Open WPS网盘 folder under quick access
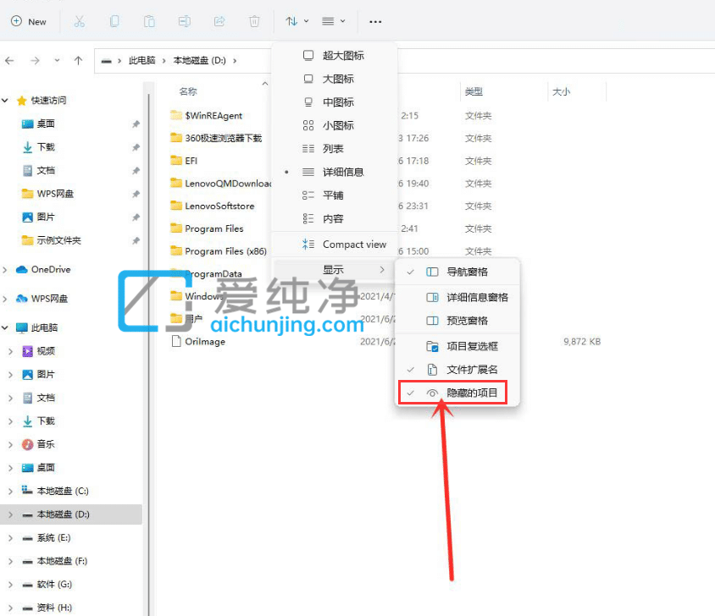 [x=47, y=194]
